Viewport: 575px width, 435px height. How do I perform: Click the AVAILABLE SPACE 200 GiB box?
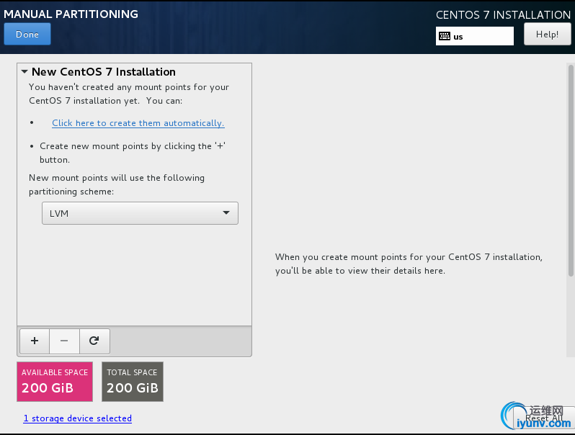coord(55,382)
